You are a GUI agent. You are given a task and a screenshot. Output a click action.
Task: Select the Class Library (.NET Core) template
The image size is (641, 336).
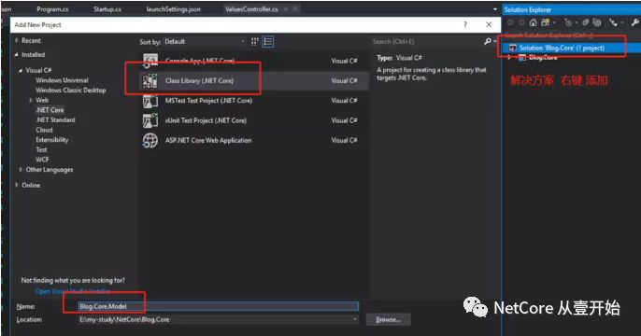click(x=254, y=81)
